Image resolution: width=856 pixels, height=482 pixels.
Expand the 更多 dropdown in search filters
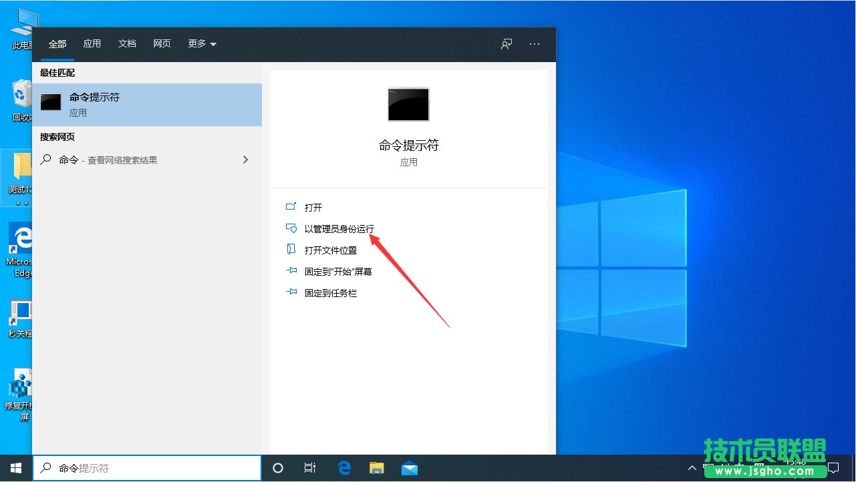pyautogui.click(x=201, y=43)
